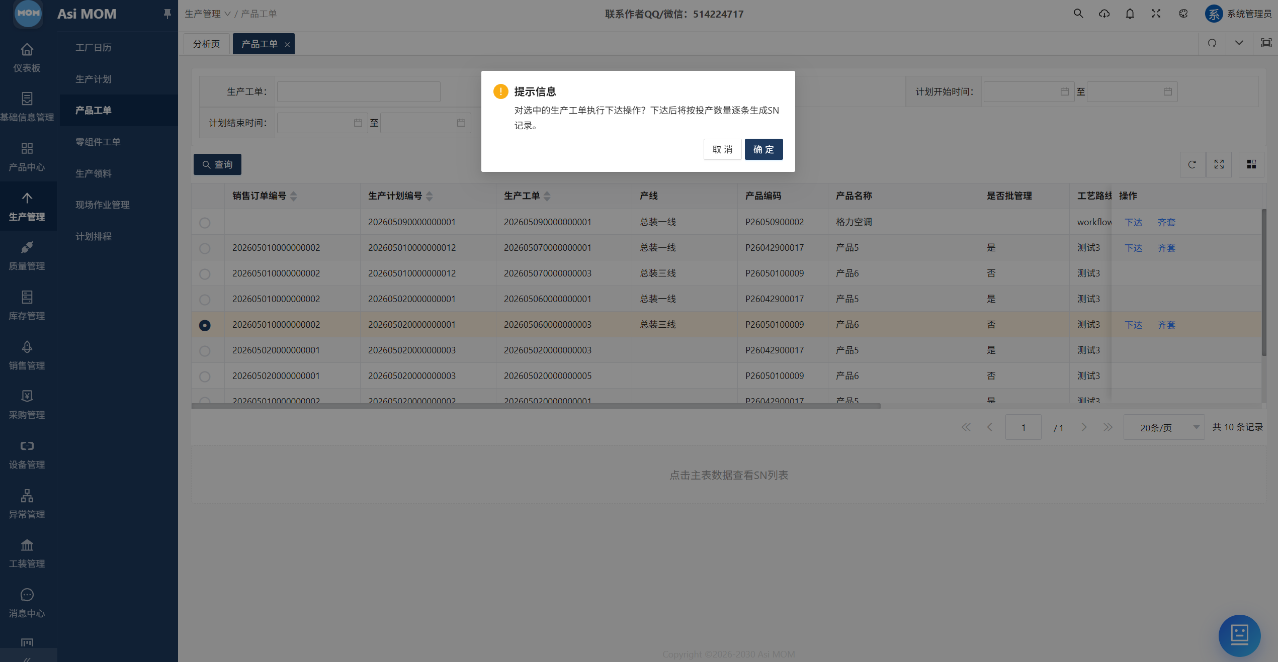Viewport: 1278px width, 662px height.
Task: Select the radio for work order 202605070000000001
Action: pos(205,248)
